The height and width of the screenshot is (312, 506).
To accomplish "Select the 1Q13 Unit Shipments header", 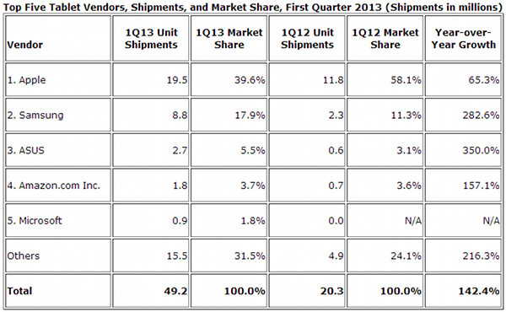I will [x=151, y=39].
